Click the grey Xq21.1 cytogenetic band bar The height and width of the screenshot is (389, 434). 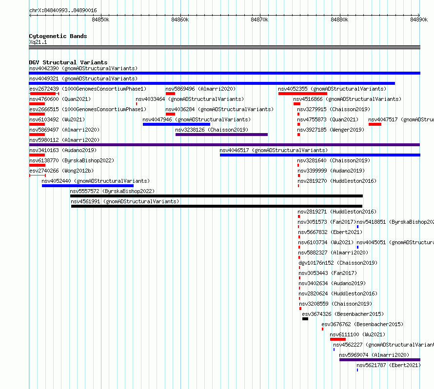(x=224, y=47)
